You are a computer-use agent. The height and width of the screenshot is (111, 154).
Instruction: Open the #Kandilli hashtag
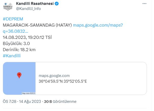12,56
